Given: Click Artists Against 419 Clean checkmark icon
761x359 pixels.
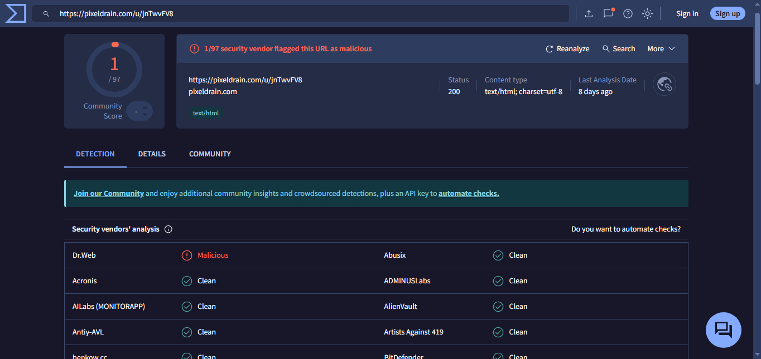Looking at the screenshot, I should click(498, 332).
